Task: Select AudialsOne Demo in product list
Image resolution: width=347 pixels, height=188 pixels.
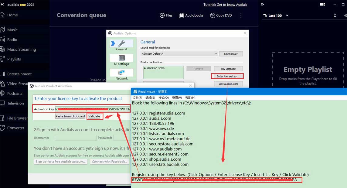Action: pyautogui.click(x=154, y=68)
